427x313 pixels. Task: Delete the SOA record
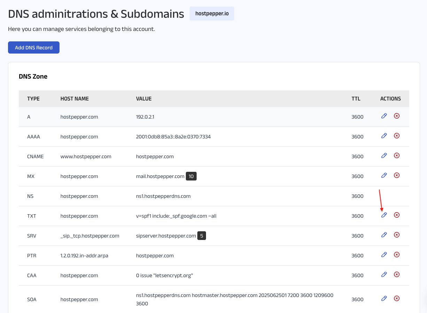(x=396, y=298)
